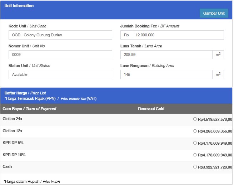The width and height of the screenshot is (234, 186).
Task: Click the Luas Tanah field with 208.99
Action: click(166, 55)
